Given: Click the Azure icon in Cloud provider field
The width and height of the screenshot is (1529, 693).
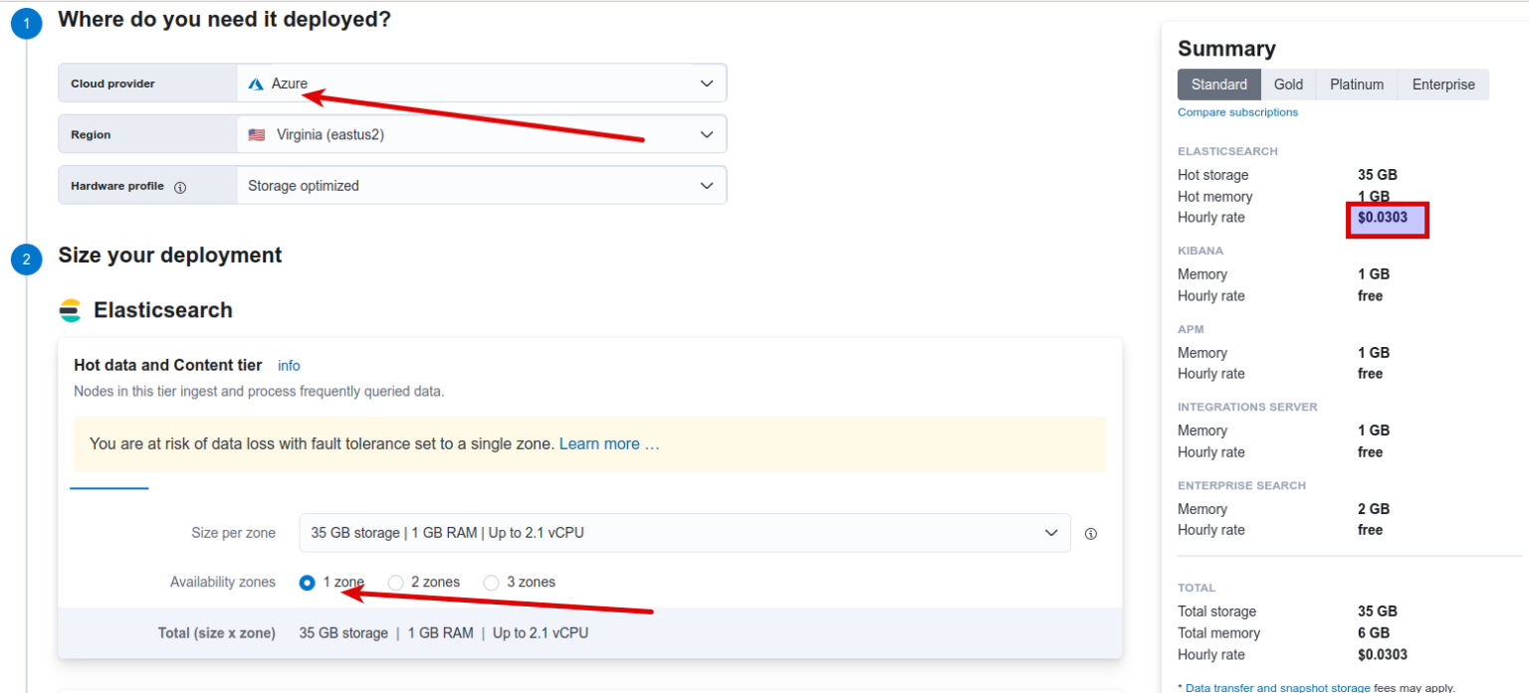Looking at the screenshot, I should (256, 83).
